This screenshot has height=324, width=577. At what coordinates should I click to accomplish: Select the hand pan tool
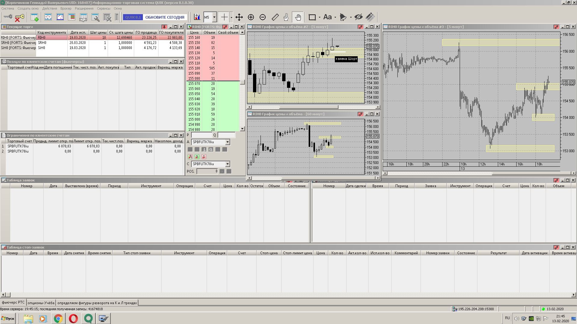298,17
